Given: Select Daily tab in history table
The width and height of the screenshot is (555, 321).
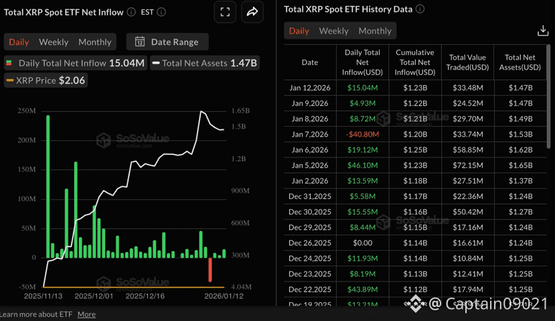Looking at the screenshot, I should coord(299,31).
